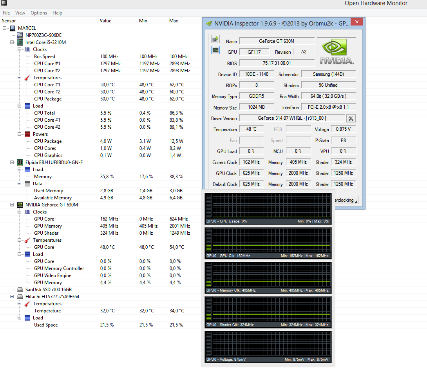This screenshot has width=427, height=374.
Task: Click the Elpida RAM module icon
Action: [20, 162]
